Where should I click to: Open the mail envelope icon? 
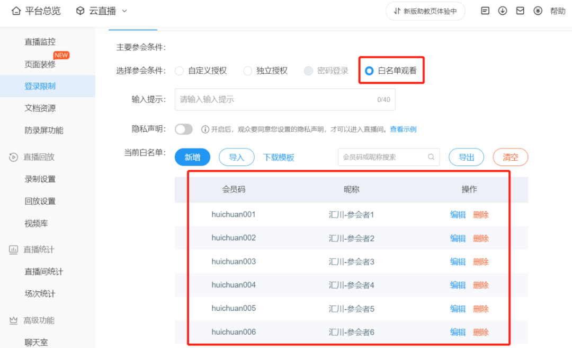[x=521, y=10]
